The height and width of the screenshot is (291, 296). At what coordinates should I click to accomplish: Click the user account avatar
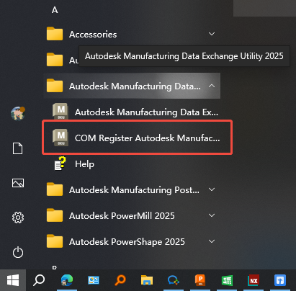coord(18,113)
